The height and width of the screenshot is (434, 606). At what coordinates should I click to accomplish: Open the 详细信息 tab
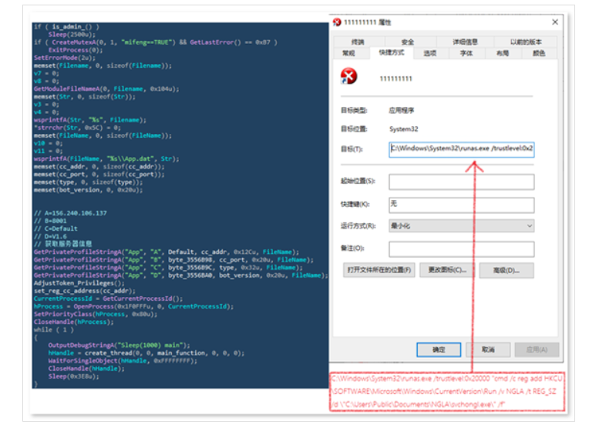tap(466, 42)
